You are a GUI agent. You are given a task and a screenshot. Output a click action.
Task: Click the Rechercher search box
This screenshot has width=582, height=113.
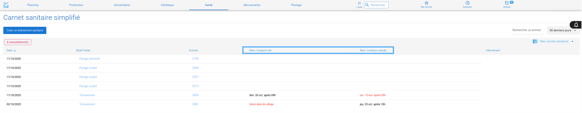click(376, 5)
